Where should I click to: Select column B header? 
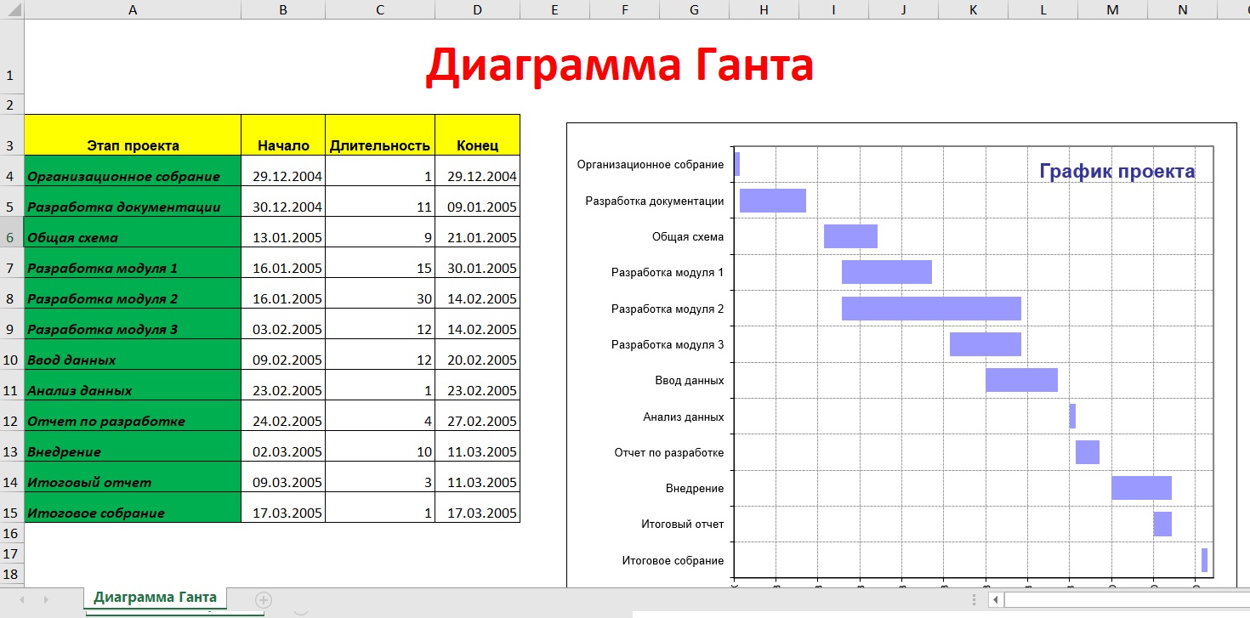pos(282,9)
